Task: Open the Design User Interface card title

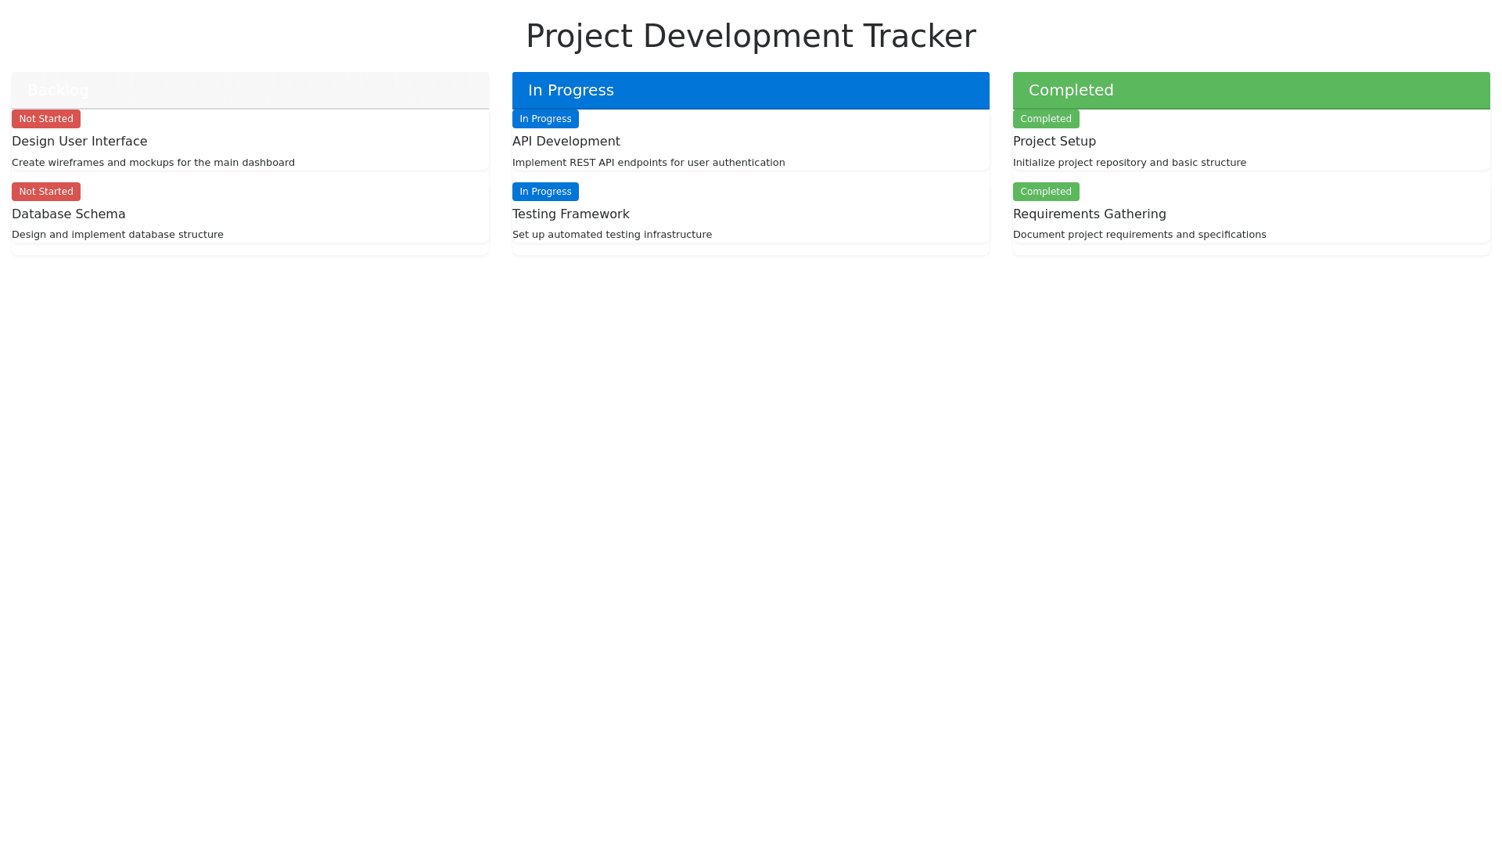Action: pos(79,142)
